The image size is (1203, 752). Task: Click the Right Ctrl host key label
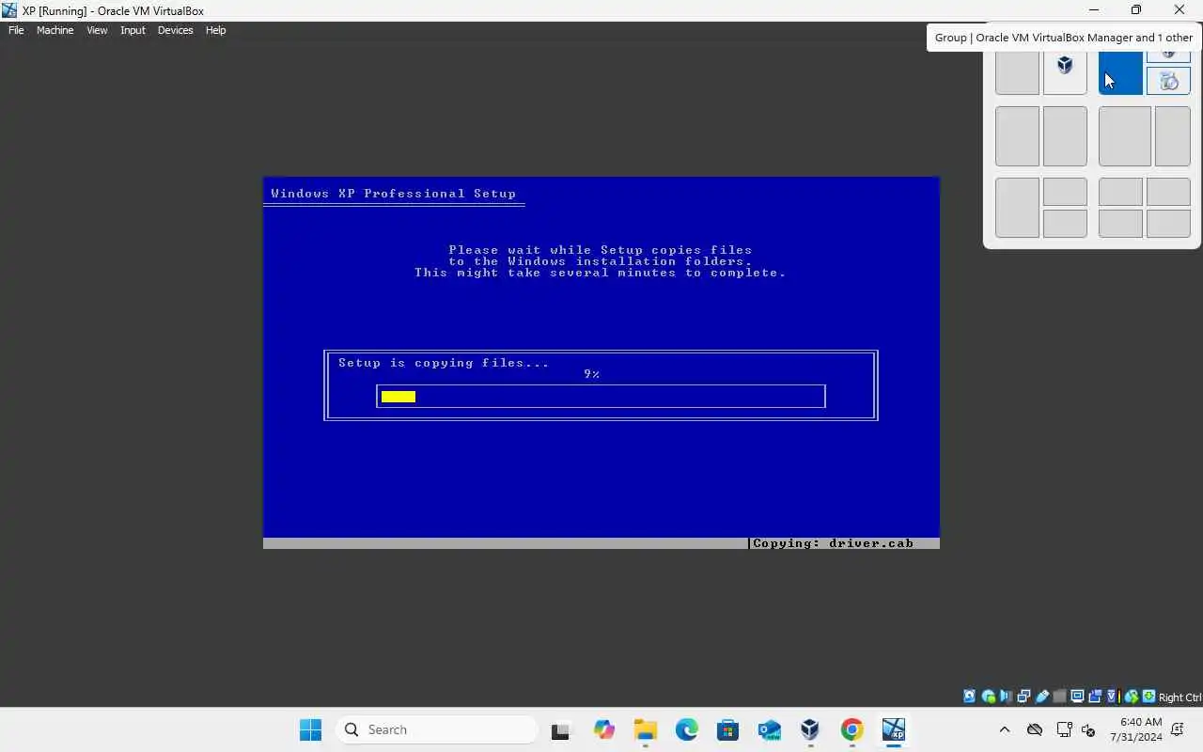pos(1180,697)
